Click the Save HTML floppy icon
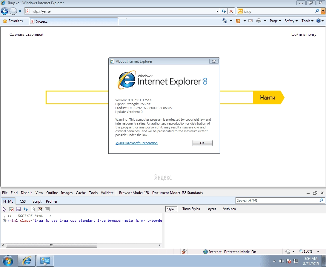The width and height of the screenshot is (326, 267). [x=19, y=209]
